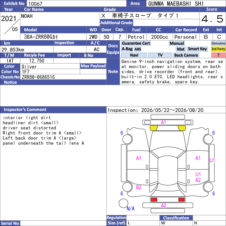Click the yellow 3rd Party badge
The image size is (226, 226).
(218, 49)
